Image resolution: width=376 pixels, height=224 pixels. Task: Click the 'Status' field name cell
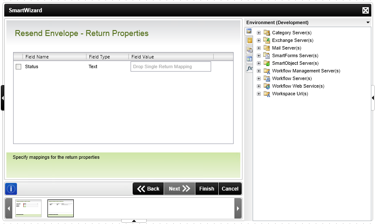pyautogui.click(x=32, y=66)
